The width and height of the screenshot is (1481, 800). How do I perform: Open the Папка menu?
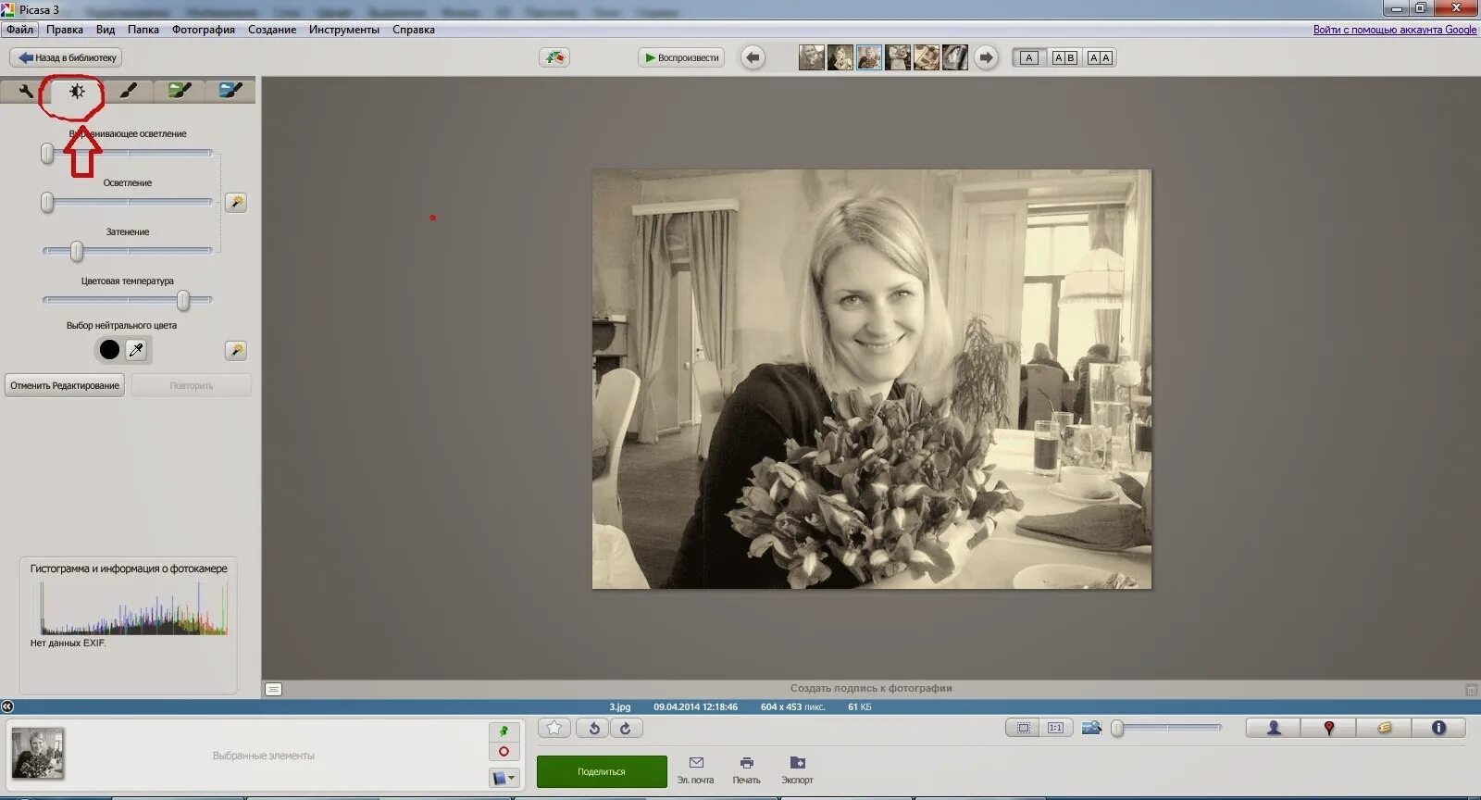[143, 30]
